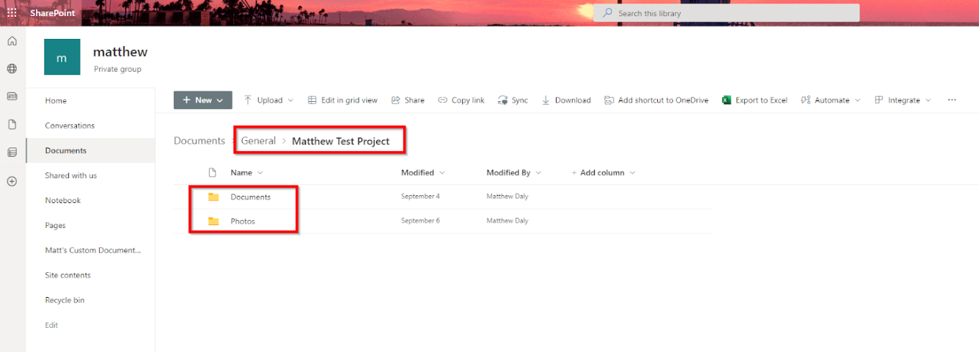979x352 pixels.
Task: Open the Documents folder name link
Action: [x=251, y=197]
